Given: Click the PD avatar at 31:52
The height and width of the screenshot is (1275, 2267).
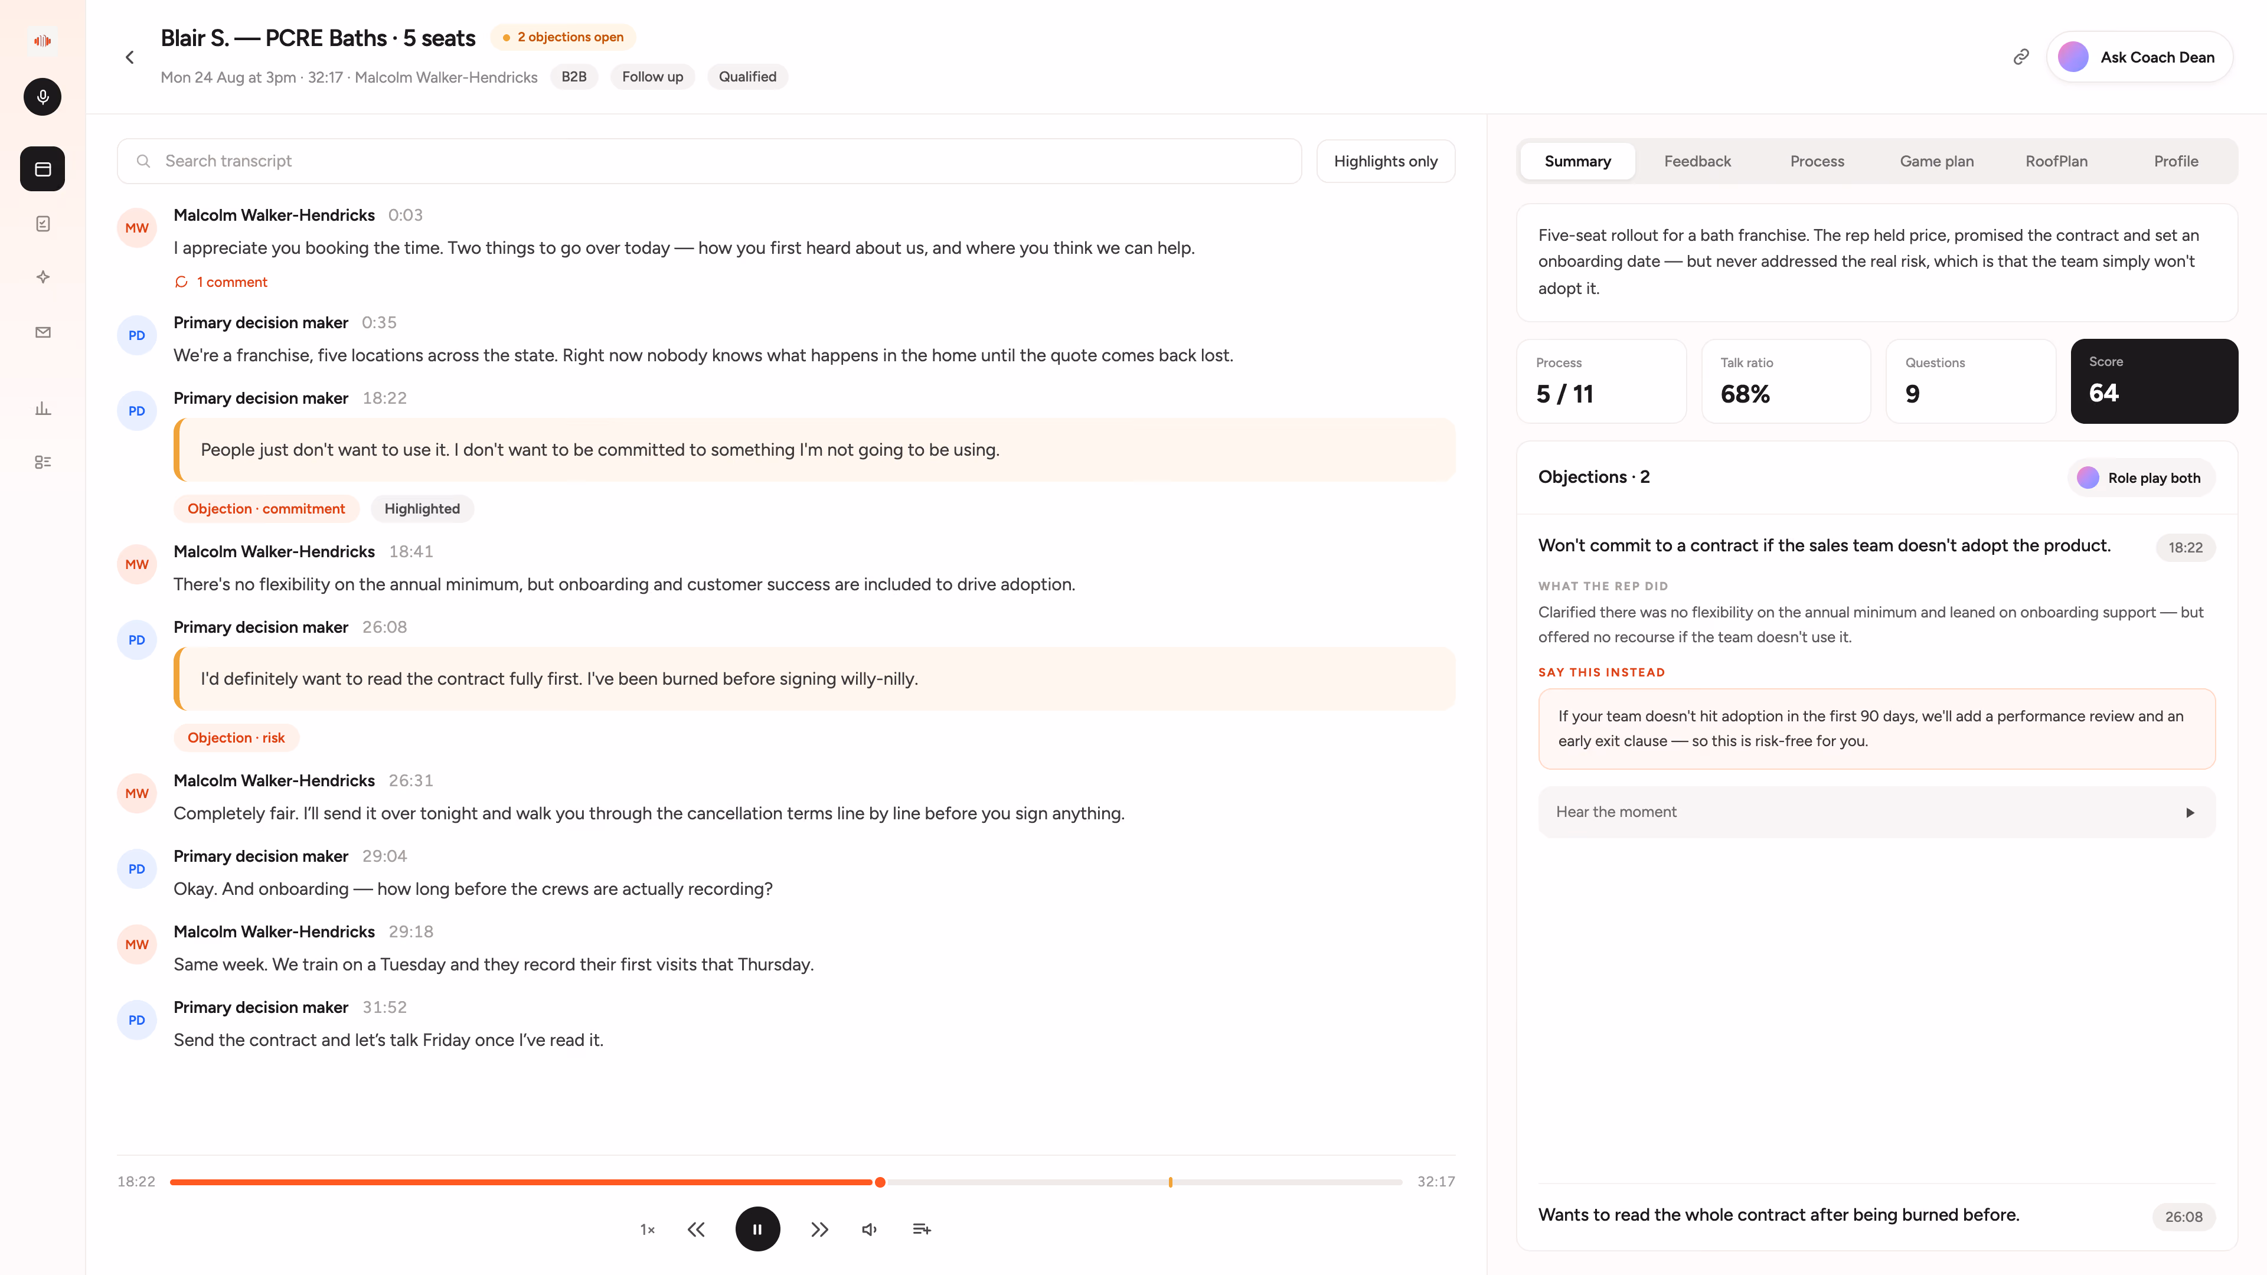Looking at the screenshot, I should 136,1020.
